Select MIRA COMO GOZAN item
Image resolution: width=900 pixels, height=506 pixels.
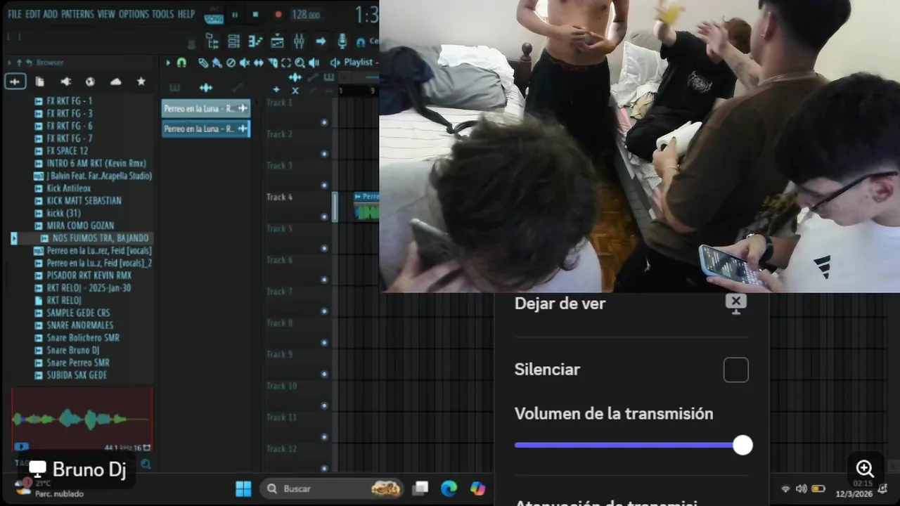(79, 226)
